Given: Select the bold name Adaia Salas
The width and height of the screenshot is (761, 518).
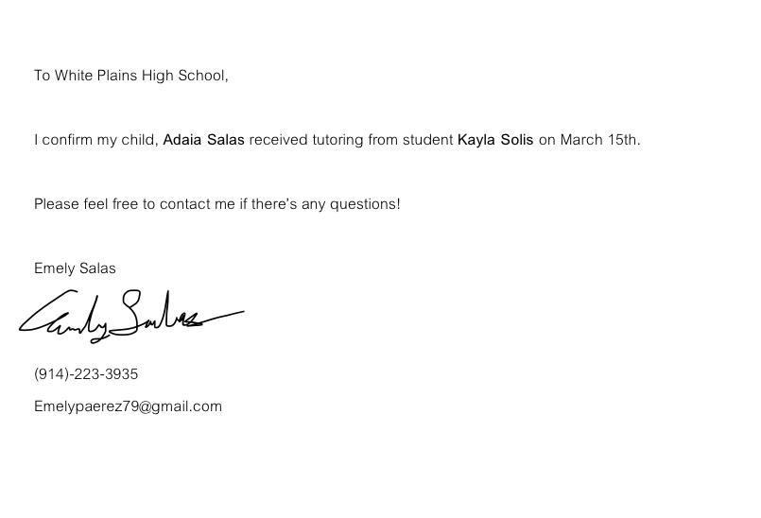Looking at the screenshot, I should [203, 140].
